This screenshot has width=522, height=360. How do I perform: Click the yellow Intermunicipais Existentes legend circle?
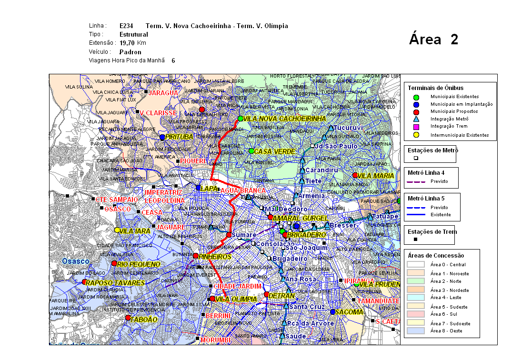click(x=416, y=135)
